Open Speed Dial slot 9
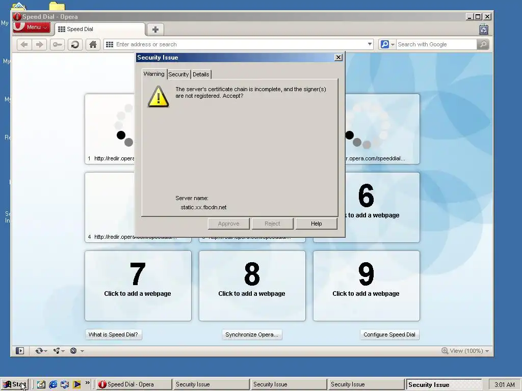522x391 pixels. 366,286
